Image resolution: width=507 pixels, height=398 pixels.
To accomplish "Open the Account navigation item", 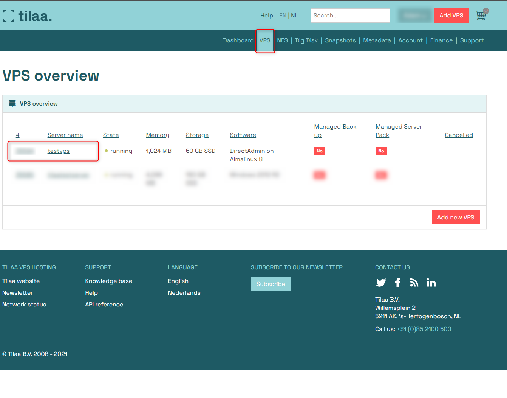I will pyautogui.click(x=411, y=40).
